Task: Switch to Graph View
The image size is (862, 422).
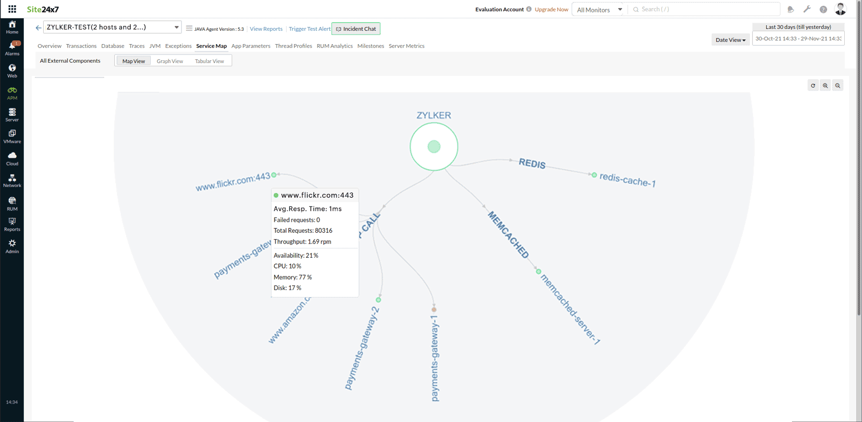Action: click(170, 61)
